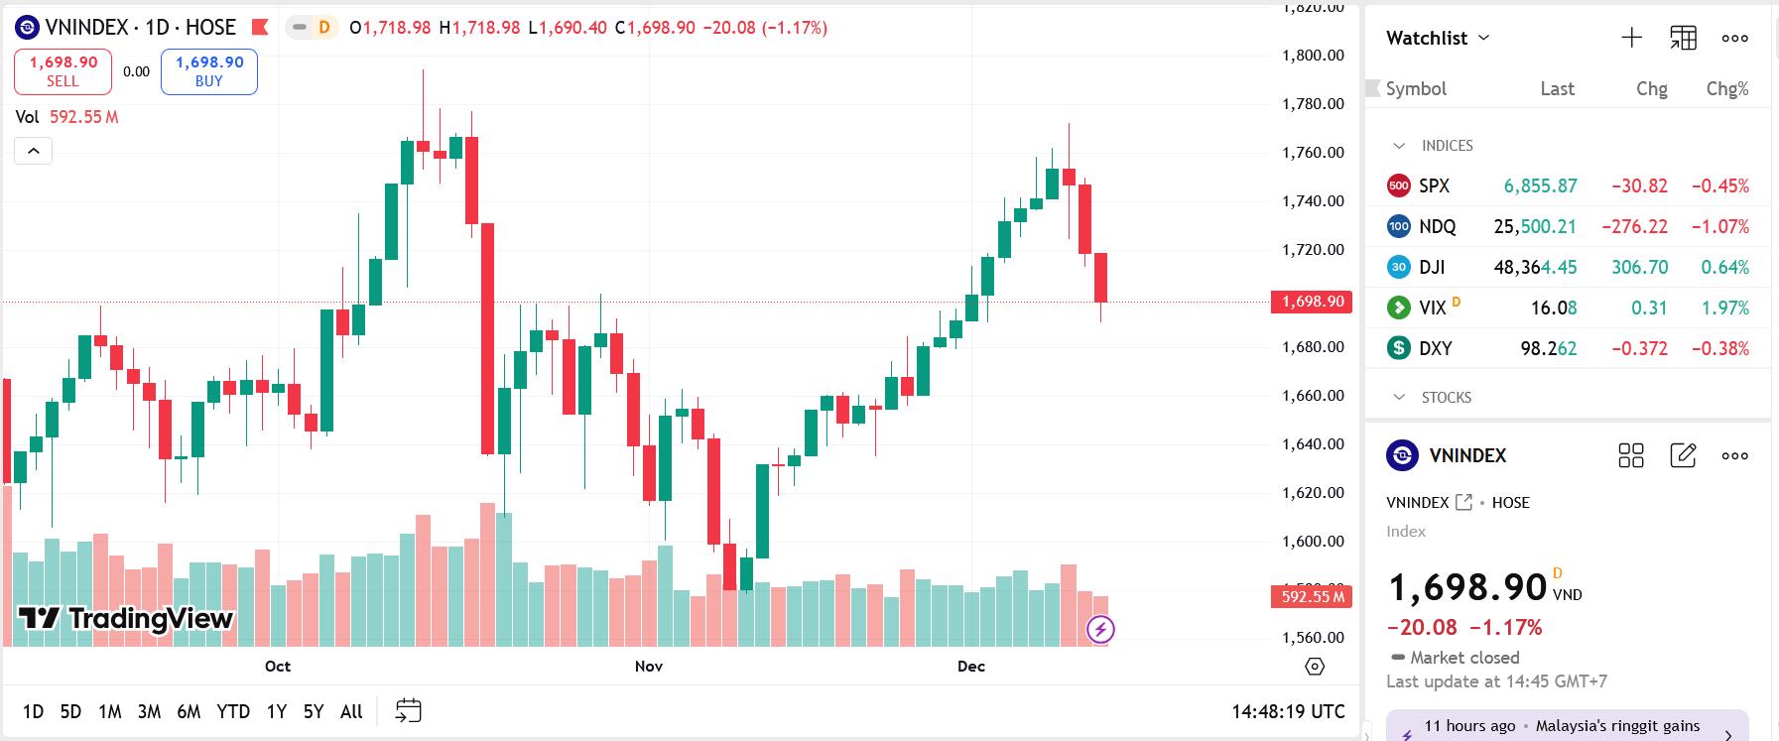Collapse the STOCKS section
Image resolution: width=1779 pixels, height=741 pixels.
1399,398
